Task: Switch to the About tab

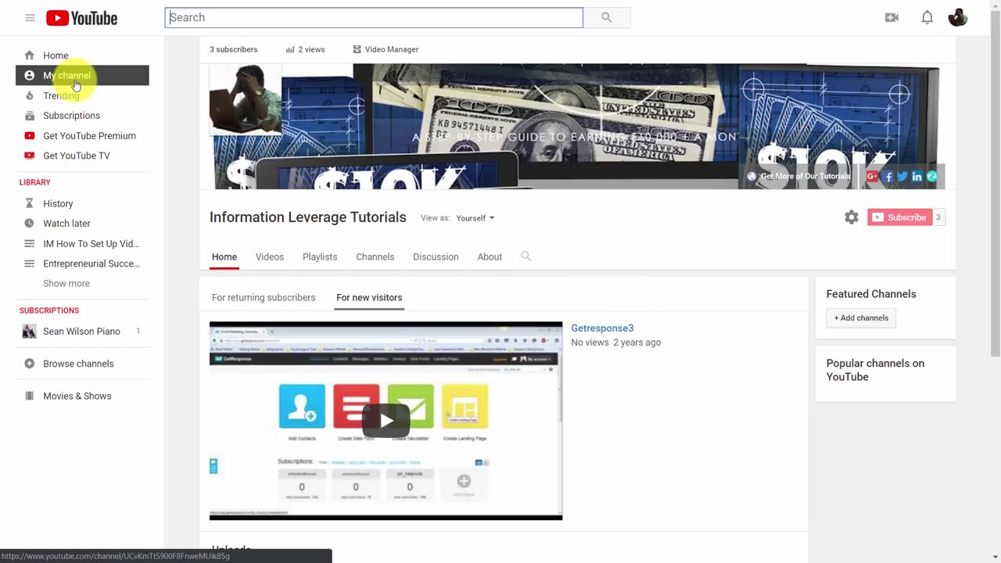Action: coord(490,256)
